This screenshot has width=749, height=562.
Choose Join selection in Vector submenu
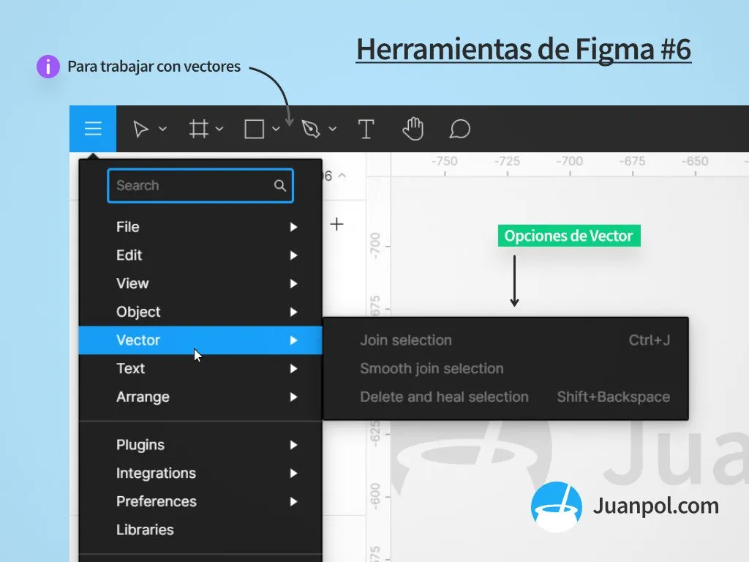506,340
